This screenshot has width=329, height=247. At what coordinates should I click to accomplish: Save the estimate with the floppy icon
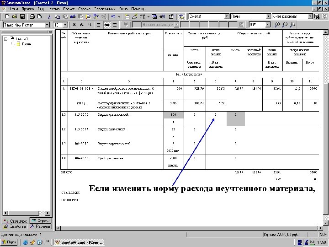point(22,16)
